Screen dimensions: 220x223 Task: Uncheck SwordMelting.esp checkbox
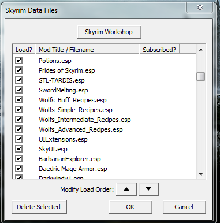click(x=18, y=90)
